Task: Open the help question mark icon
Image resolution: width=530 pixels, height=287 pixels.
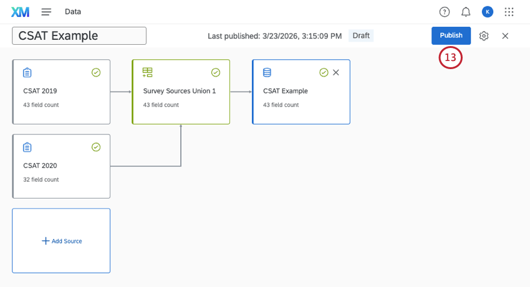Action: (444, 12)
